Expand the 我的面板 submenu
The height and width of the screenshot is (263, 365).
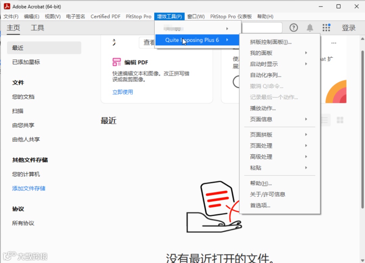tap(280, 53)
